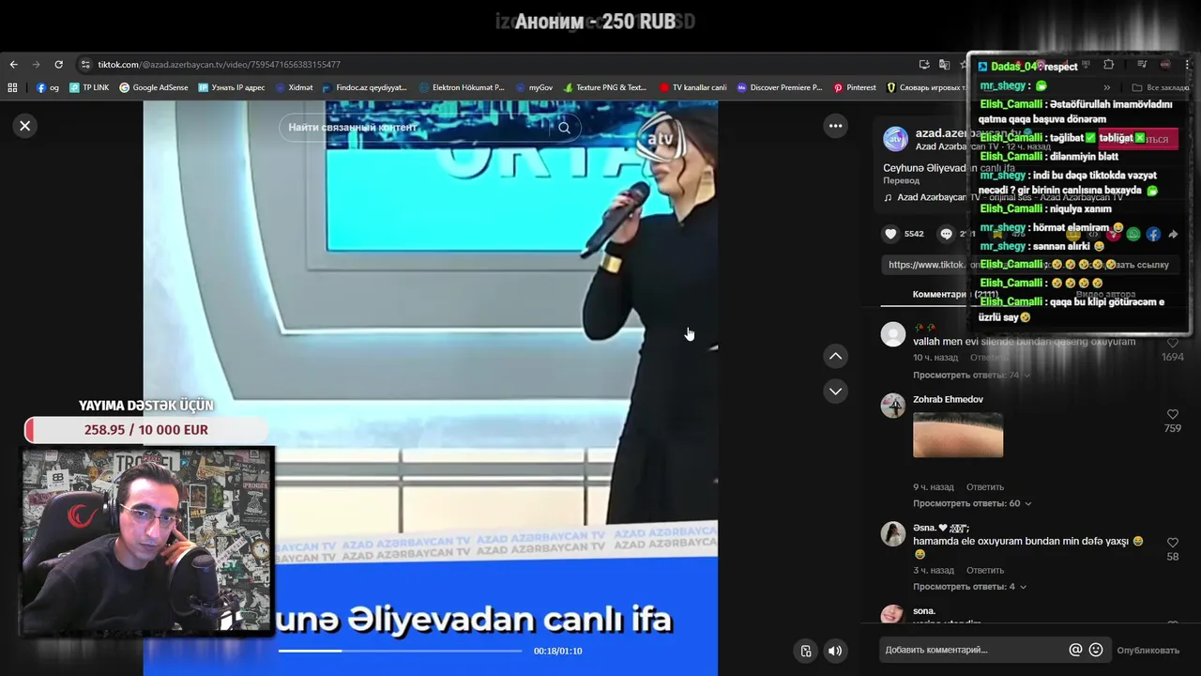Mute the video with speaker icon
The width and height of the screenshot is (1201, 676).
(835, 651)
